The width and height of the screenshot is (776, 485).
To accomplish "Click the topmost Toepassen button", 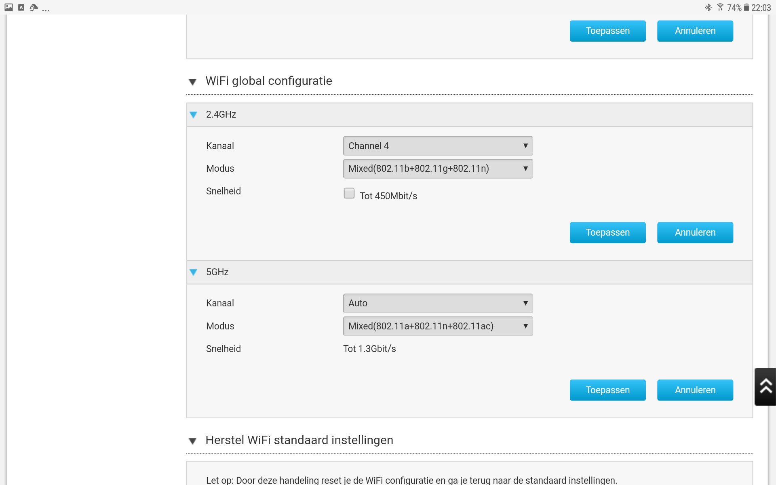I will pos(607,31).
